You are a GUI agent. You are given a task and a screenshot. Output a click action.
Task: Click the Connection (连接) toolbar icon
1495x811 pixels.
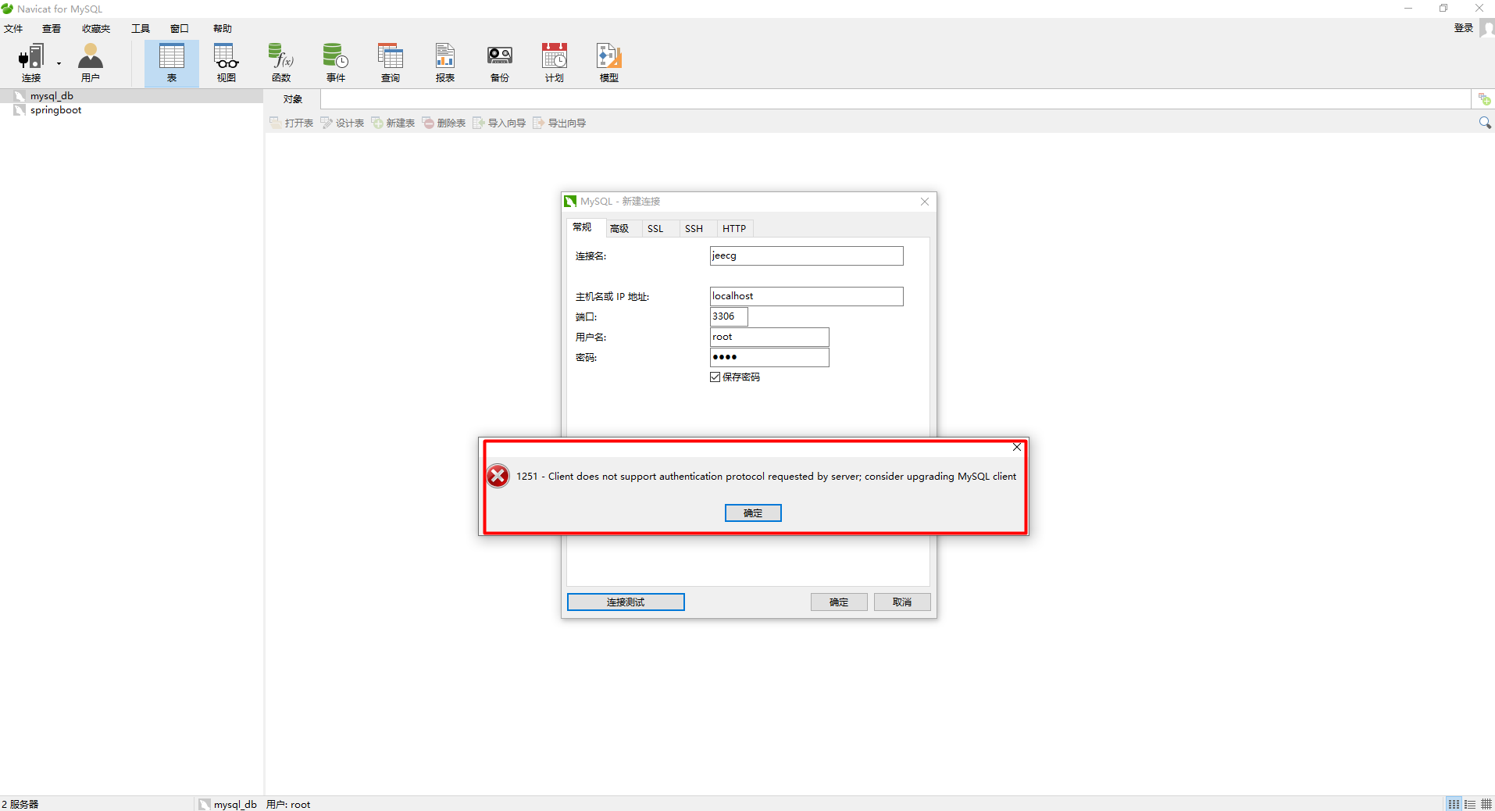pyautogui.click(x=31, y=63)
